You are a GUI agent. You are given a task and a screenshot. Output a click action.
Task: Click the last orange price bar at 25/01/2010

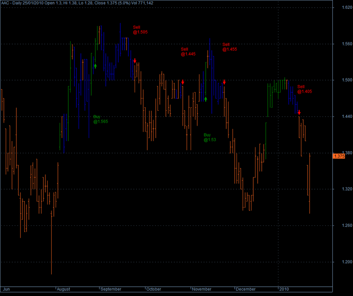pyautogui.click(x=310, y=183)
